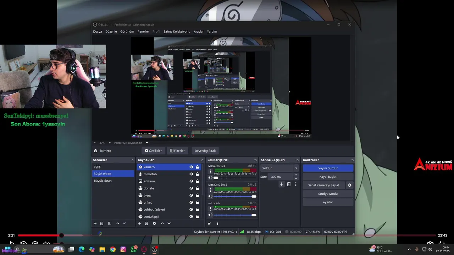Toggle visibility of blerp source
The width and height of the screenshot is (454, 255).
191,195
